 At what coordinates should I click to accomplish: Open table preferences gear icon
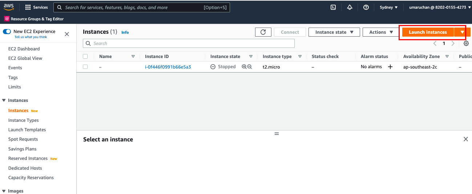coord(466,44)
